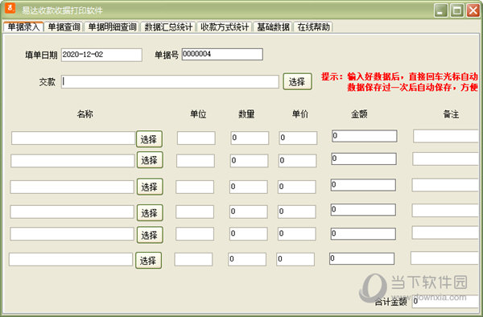483x317 pixels.
Task: Click the second row 数量 field
Action: pyautogui.click(x=249, y=161)
